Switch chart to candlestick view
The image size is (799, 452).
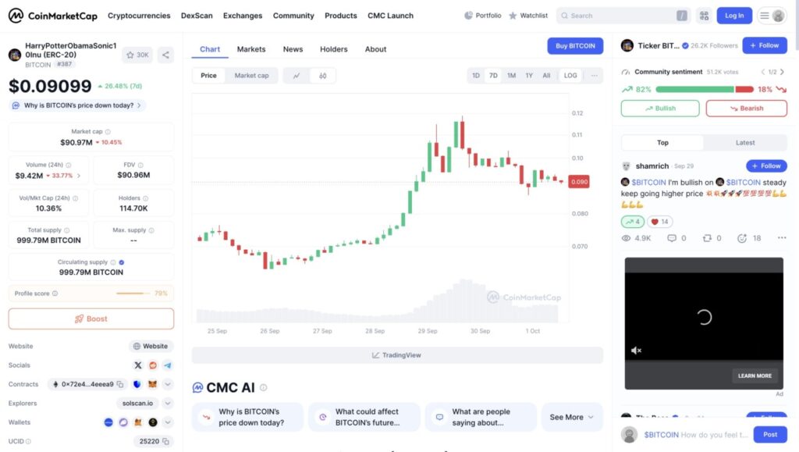322,76
